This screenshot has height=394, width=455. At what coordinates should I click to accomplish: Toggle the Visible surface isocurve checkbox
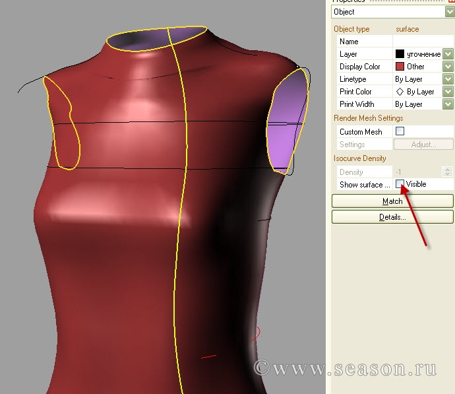coord(400,183)
